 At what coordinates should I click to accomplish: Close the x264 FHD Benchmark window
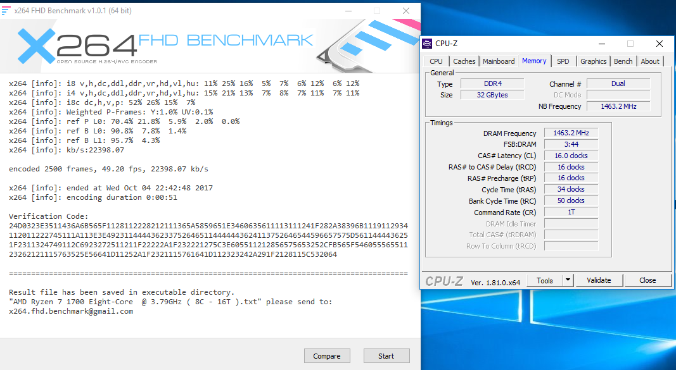point(405,11)
